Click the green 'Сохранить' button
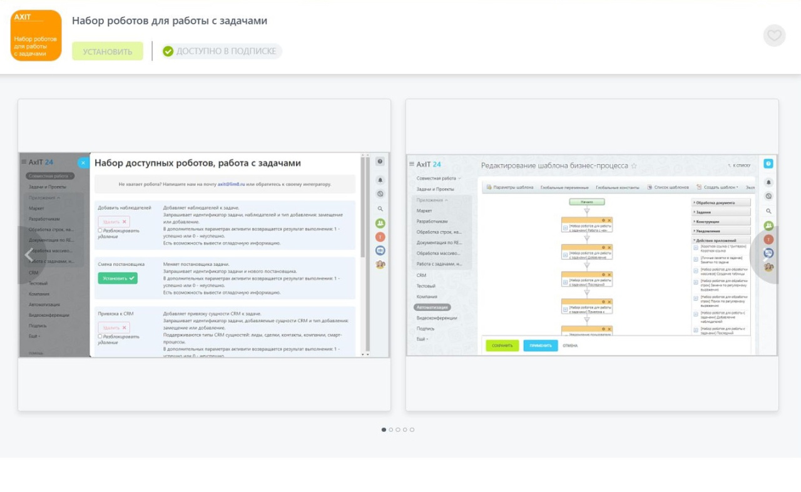The width and height of the screenshot is (801, 492). click(x=503, y=346)
